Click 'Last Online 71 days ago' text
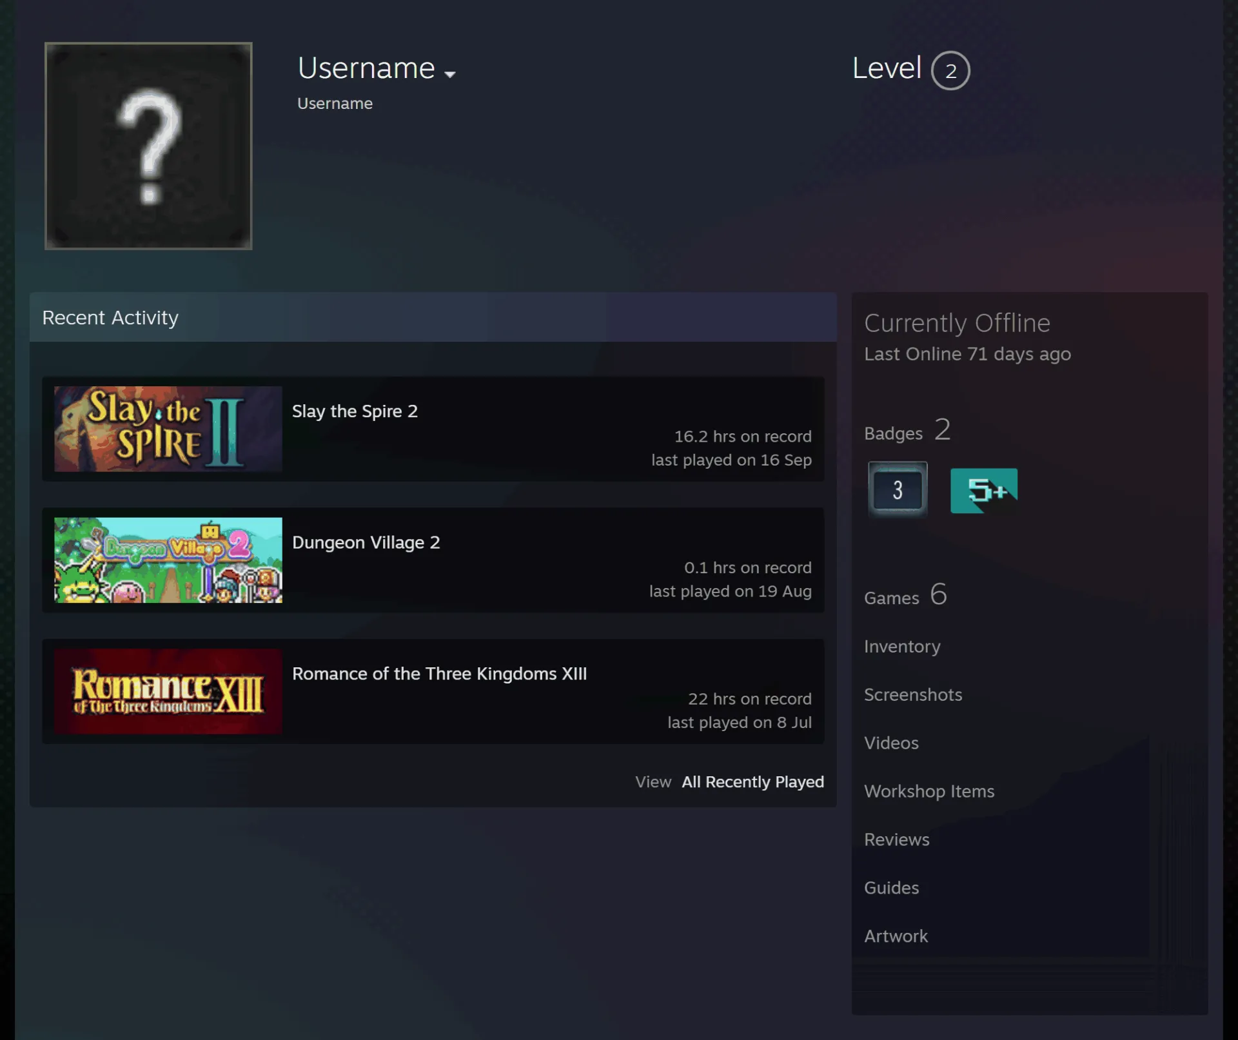This screenshot has width=1238, height=1040. 967,354
